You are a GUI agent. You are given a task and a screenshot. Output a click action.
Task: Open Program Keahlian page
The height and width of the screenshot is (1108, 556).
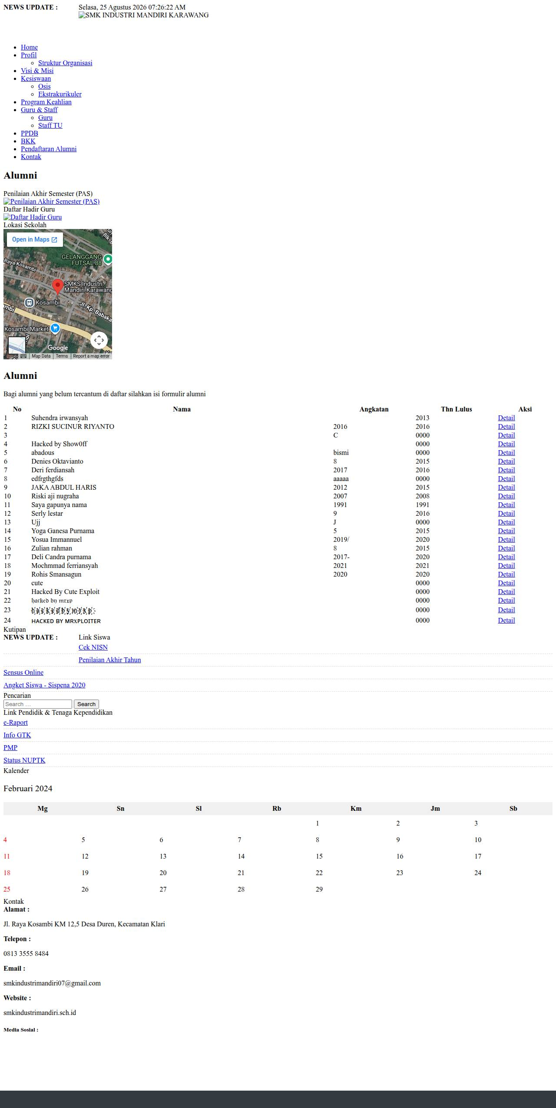(46, 102)
